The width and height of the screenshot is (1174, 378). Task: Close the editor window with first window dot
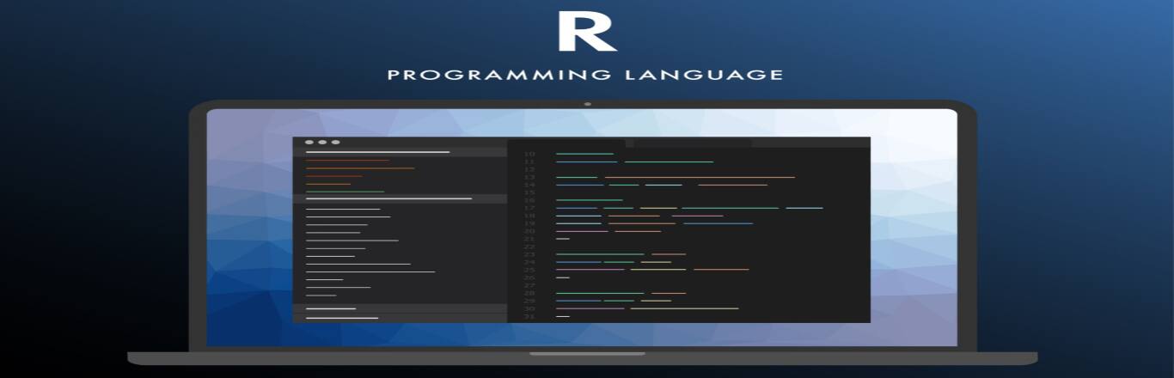click(x=309, y=142)
